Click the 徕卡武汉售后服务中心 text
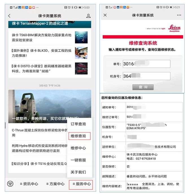This screenshot has height=194, width=188. click(x=142, y=154)
